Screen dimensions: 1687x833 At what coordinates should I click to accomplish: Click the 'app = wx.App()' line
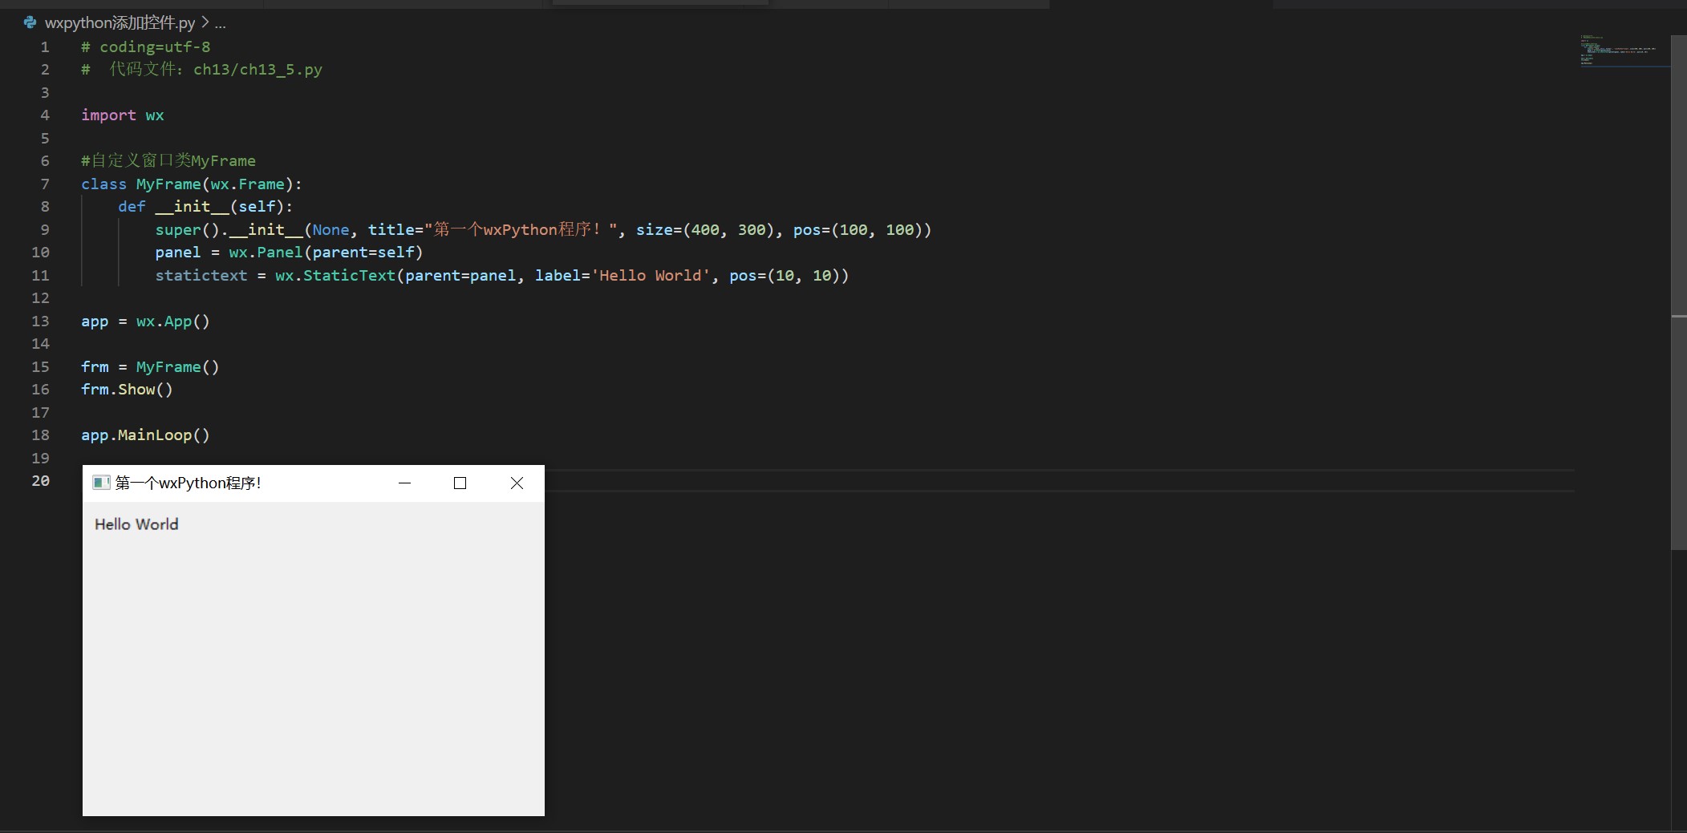click(x=145, y=321)
